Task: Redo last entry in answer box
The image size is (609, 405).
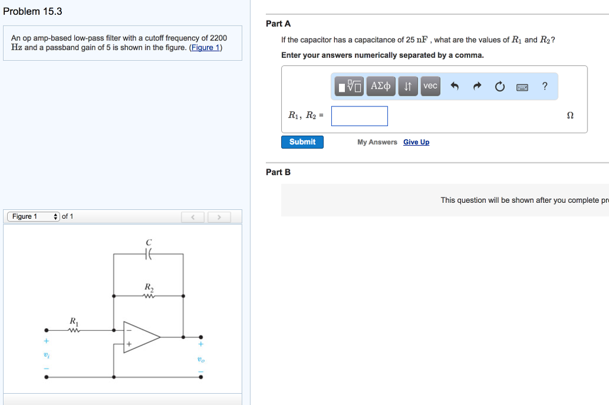Action: [x=476, y=86]
